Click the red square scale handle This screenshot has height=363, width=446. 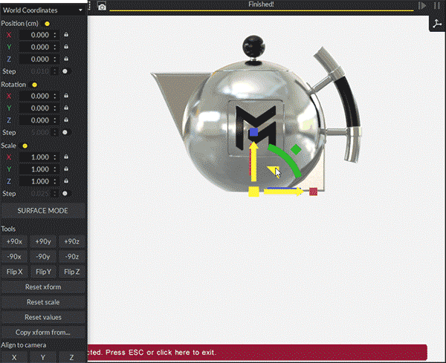(313, 192)
